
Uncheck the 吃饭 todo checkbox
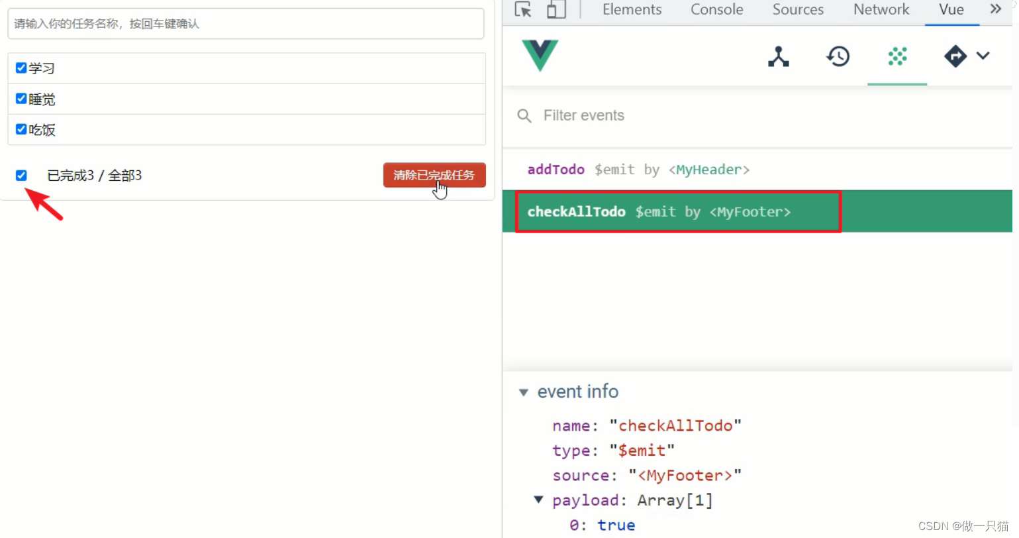coord(21,129)
